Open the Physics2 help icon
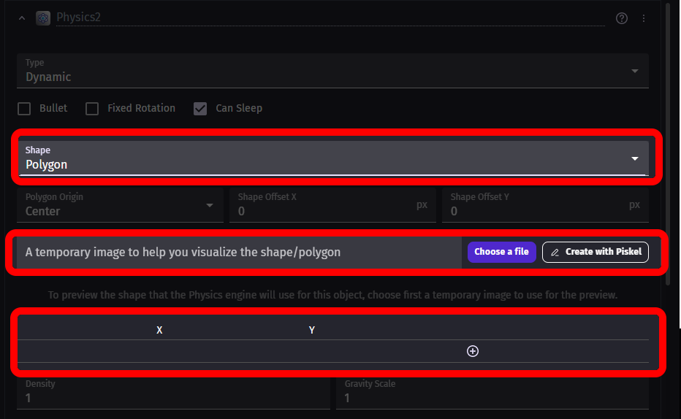This screenshot has width=681, height=419. point(622,18)
